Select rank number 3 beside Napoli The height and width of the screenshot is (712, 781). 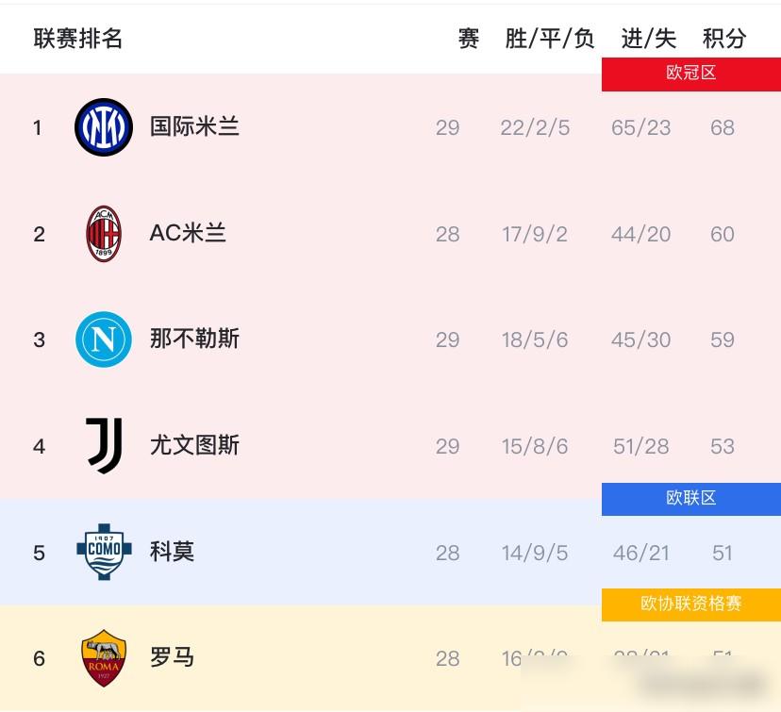[39, 339]
